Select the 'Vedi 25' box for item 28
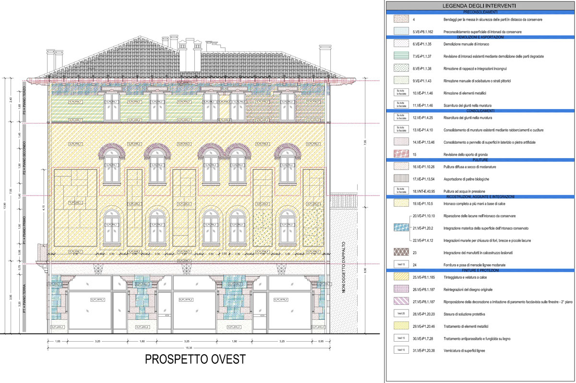The image size is (576, 383). coord(400,314)
